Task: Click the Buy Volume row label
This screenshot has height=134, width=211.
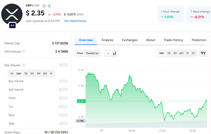Action: click(16, 81)
